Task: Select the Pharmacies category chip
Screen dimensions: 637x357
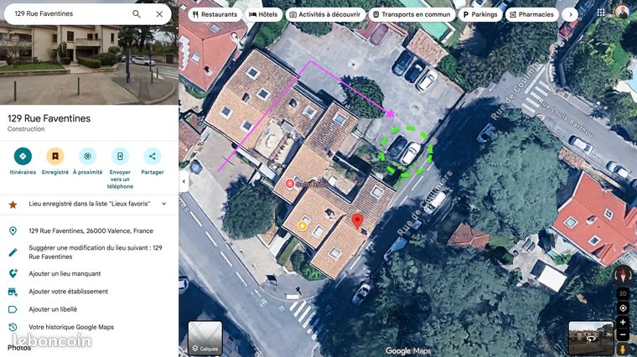Action: pyautogui.click(x=531, y=14)
